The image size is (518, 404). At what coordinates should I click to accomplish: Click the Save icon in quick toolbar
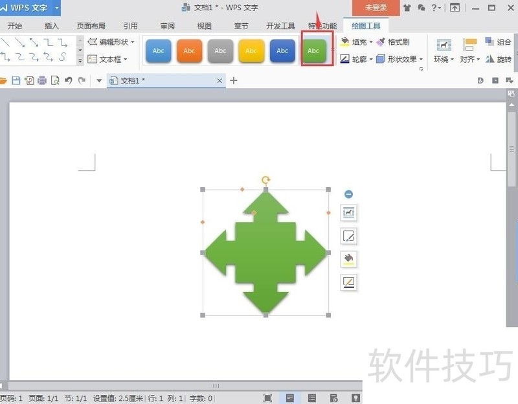tap(16, 80)
